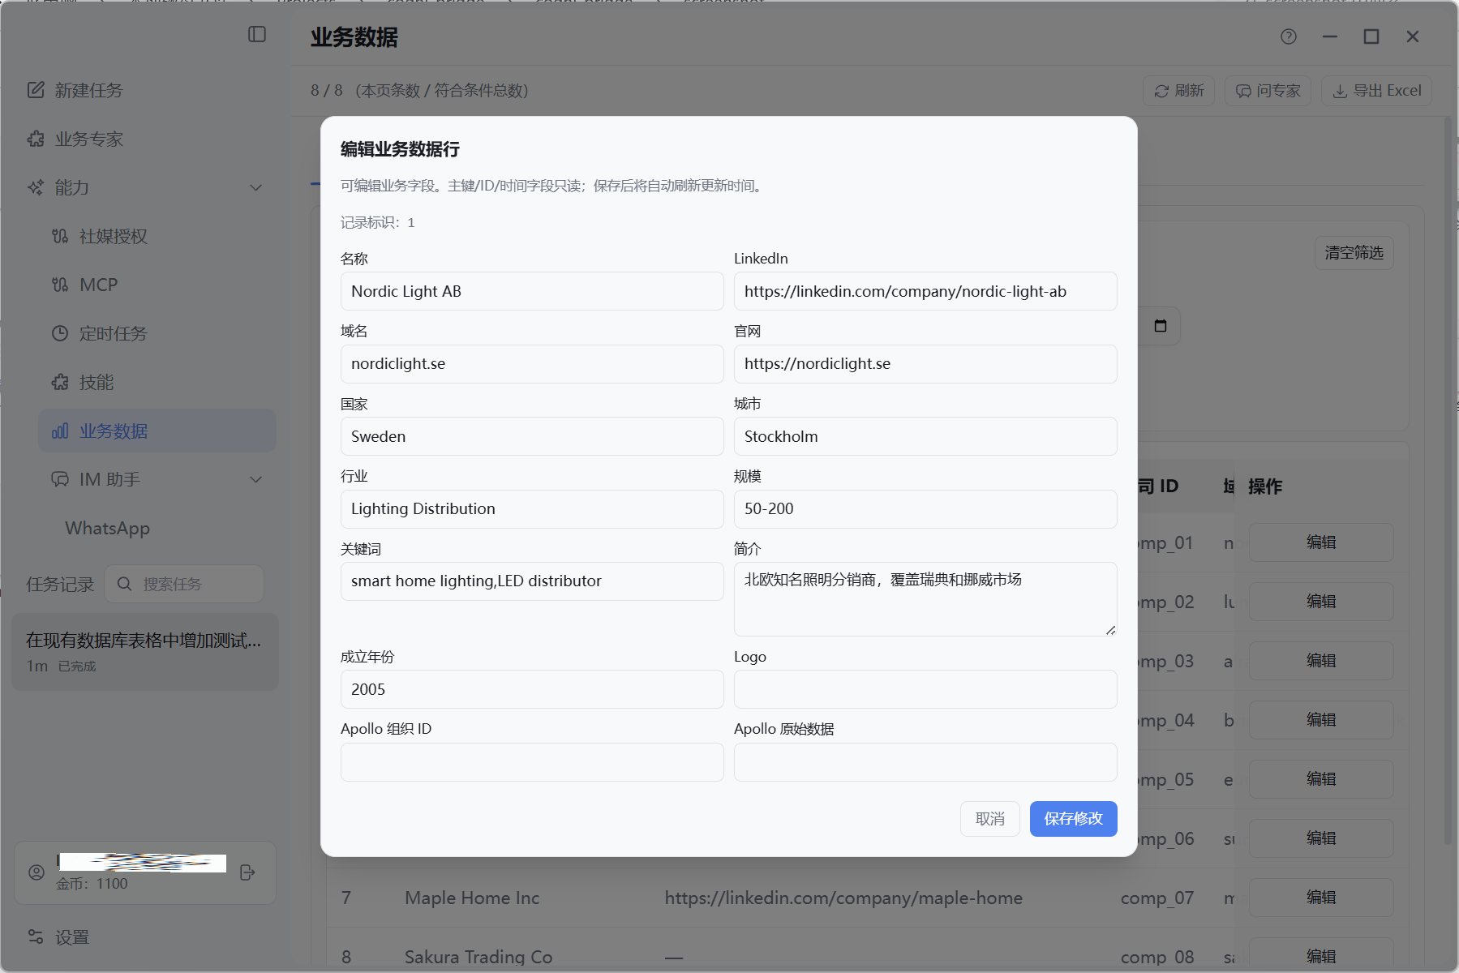This screenshot has width=1459, height=973.
Task: Click the 官网 input field
Action: click(x=925, y=364)
